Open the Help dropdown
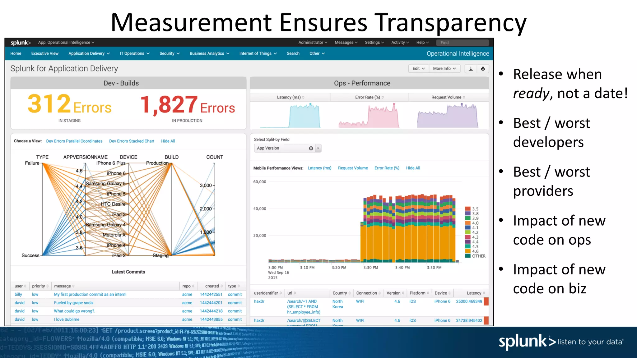 pos(422,43)
